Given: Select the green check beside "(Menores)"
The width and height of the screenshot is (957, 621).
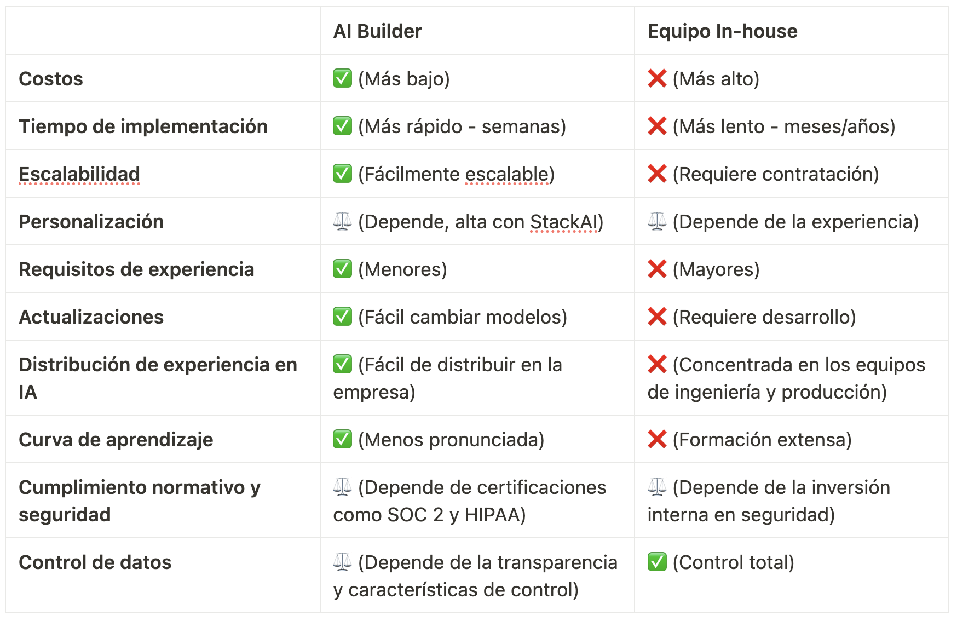Looking at the screenshot, I should click(x=342, y=269).
